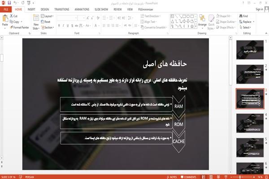Toggle Underline formatting
The image size is (269, 179).
tap(68, 26)
